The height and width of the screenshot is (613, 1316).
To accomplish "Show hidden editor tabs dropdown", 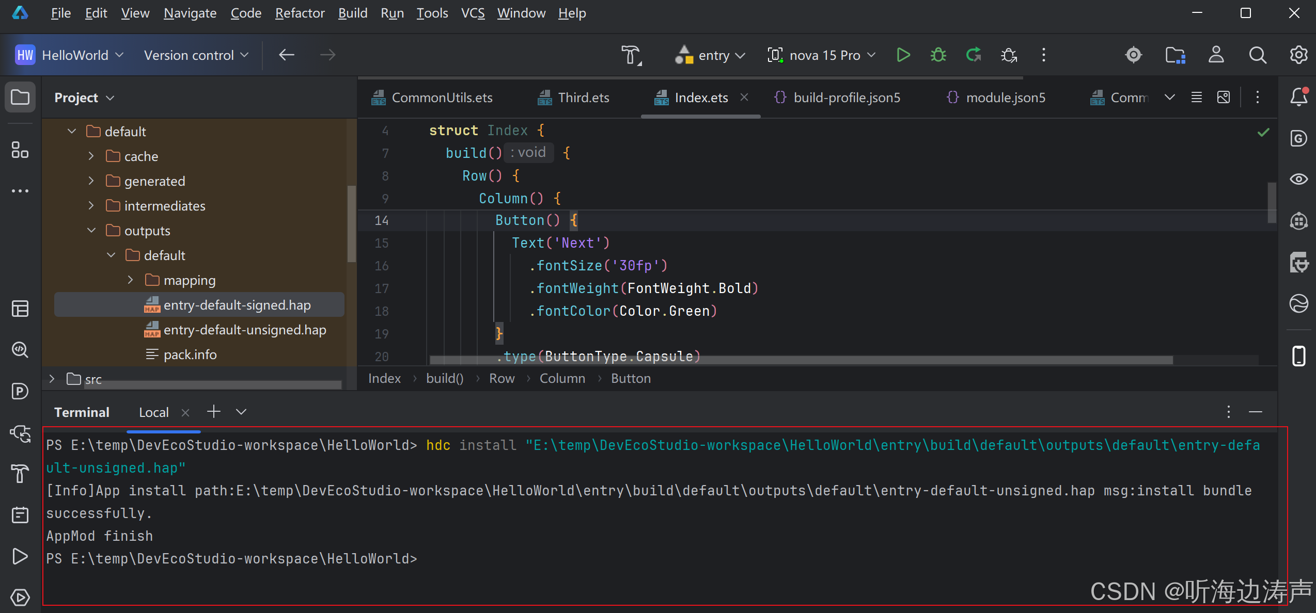I will click(x=1170, y=97).
